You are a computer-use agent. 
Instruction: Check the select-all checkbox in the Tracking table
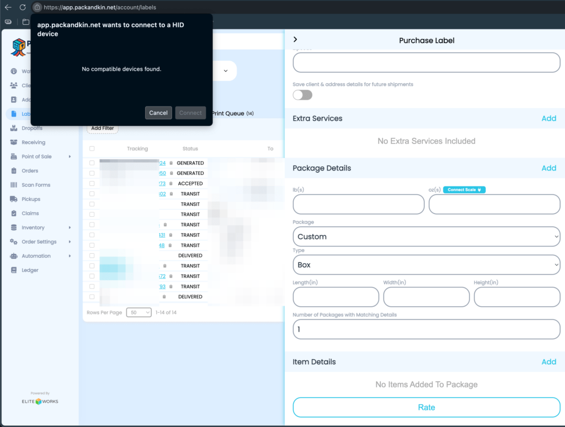tap(91, 148)
